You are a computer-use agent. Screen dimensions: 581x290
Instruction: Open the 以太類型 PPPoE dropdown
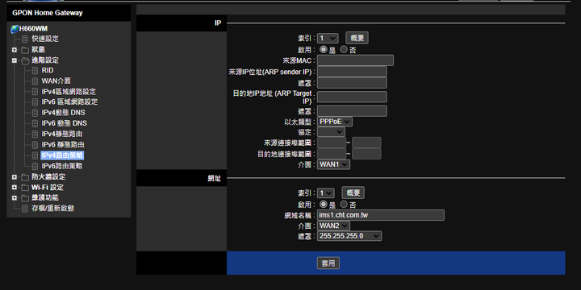pyautogui.click(x=335, y=122)
